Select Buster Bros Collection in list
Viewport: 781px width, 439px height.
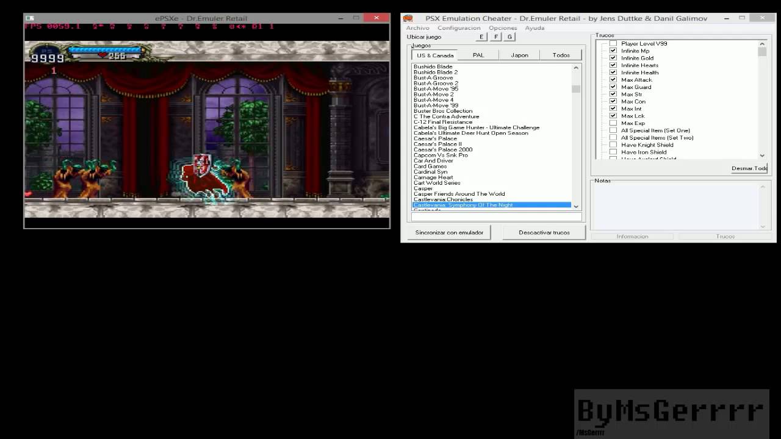443,111
